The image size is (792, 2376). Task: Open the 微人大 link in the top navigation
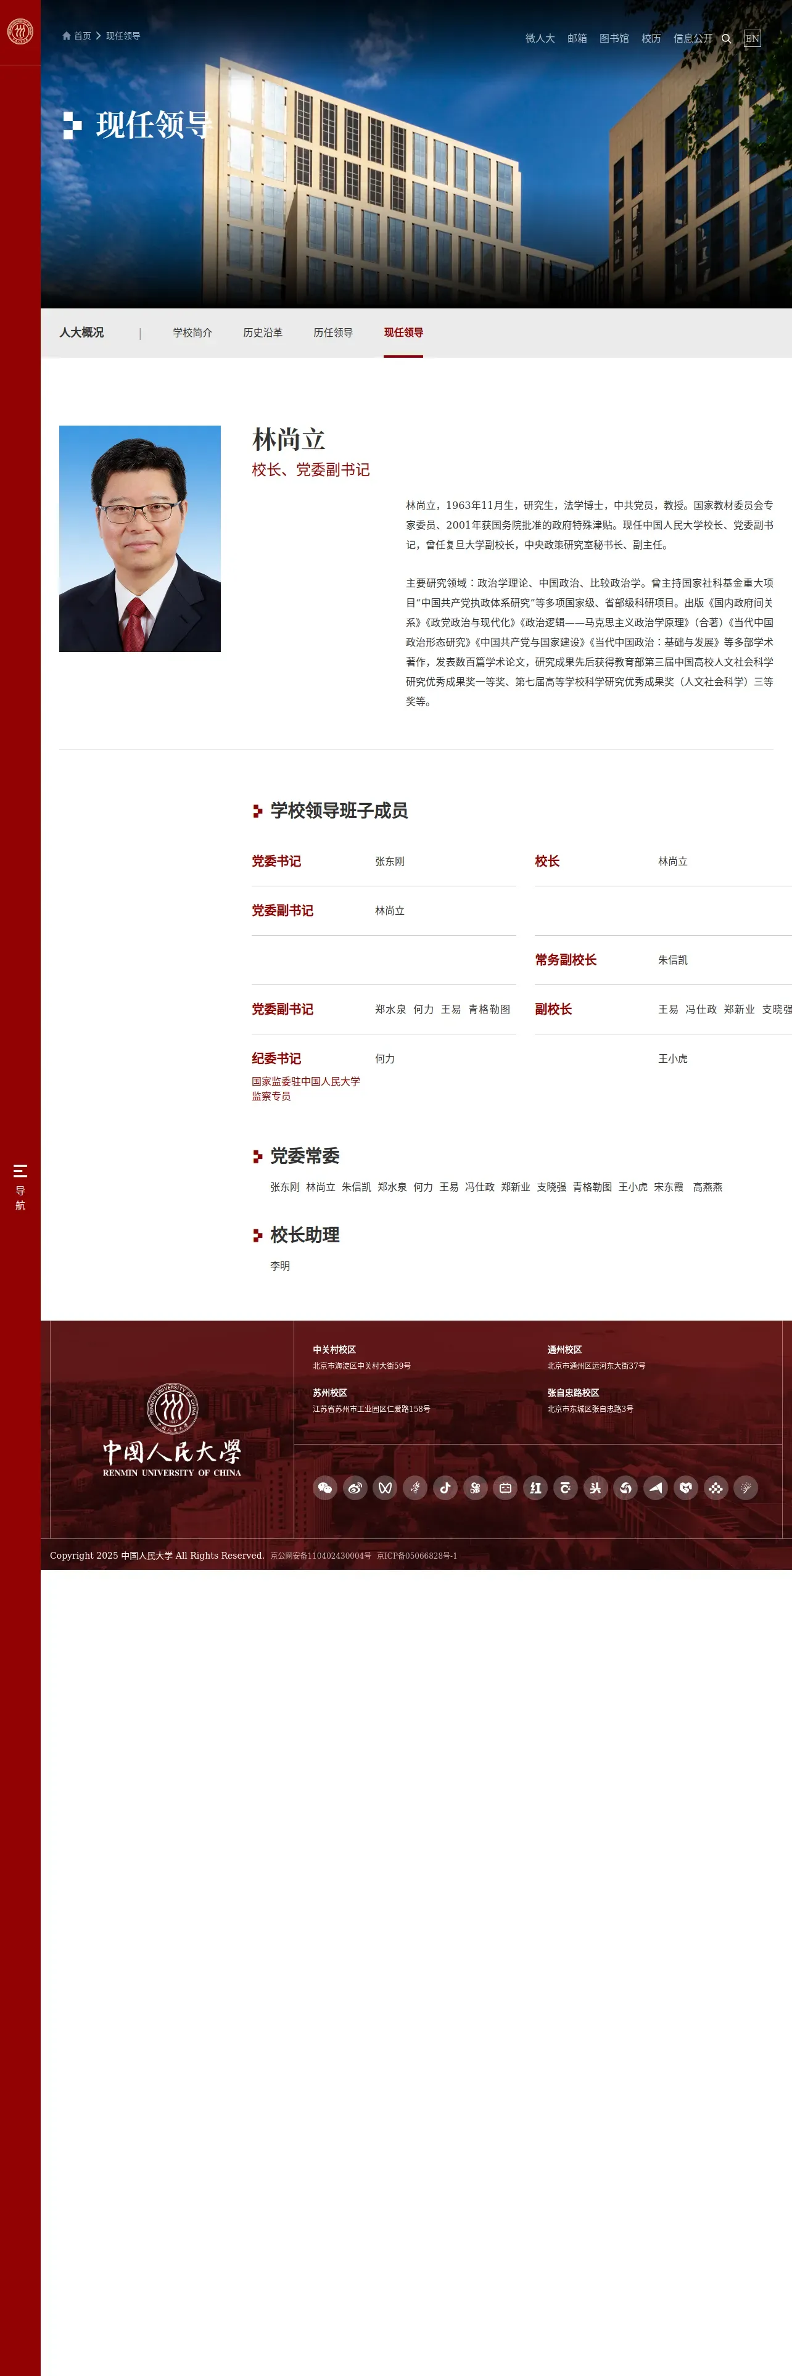click(540, 39)
